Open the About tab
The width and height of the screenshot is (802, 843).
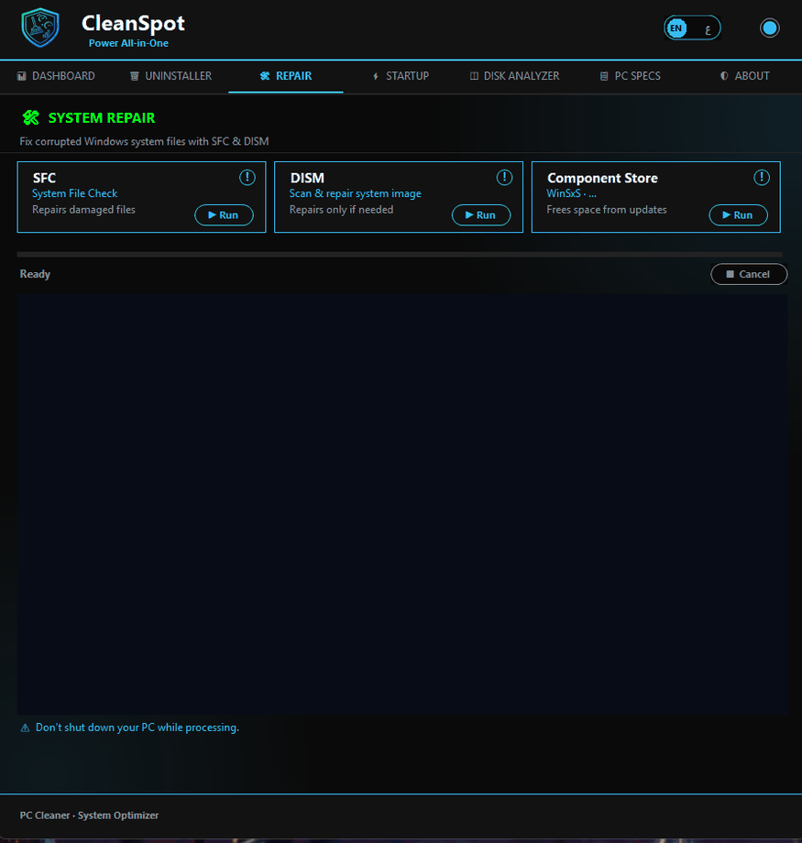(x=745, y=76)
